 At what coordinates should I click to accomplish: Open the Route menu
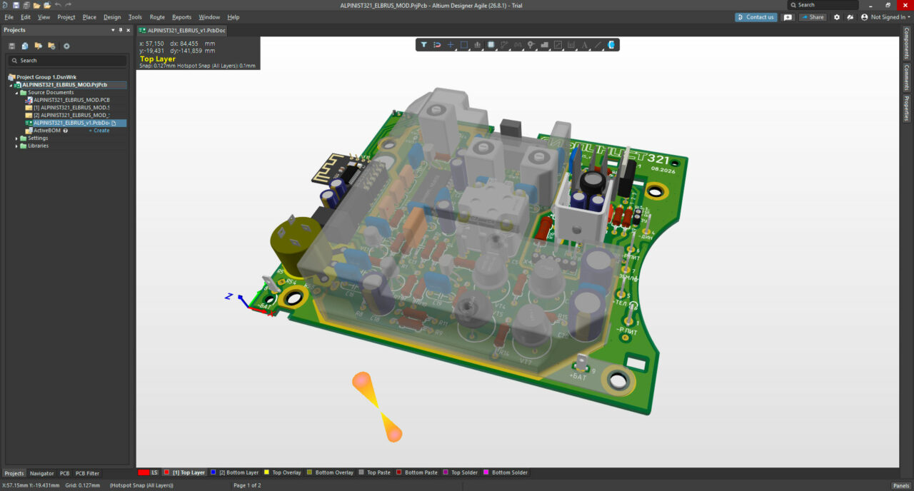click(157, 17)
